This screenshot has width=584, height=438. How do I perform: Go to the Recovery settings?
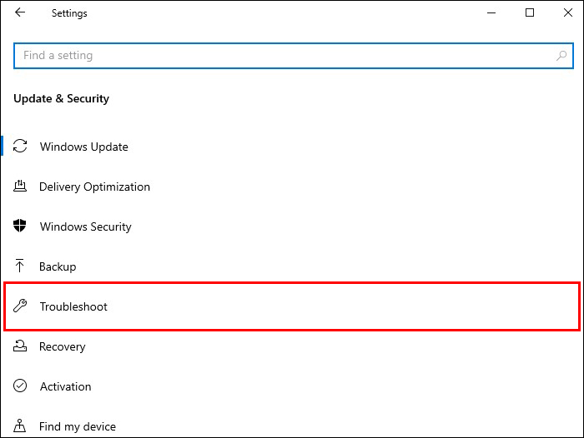click(62, 346)
